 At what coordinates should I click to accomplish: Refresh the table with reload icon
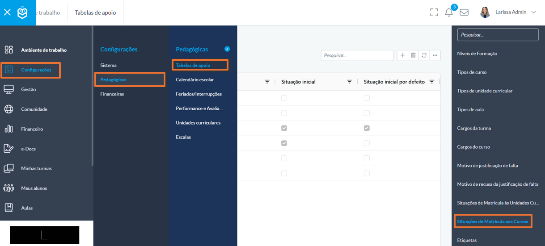tap(424, 55)
